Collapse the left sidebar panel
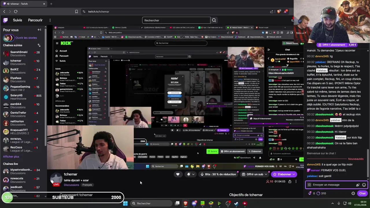370x208 pixels. pyautogui.click(x=39, y=30)
